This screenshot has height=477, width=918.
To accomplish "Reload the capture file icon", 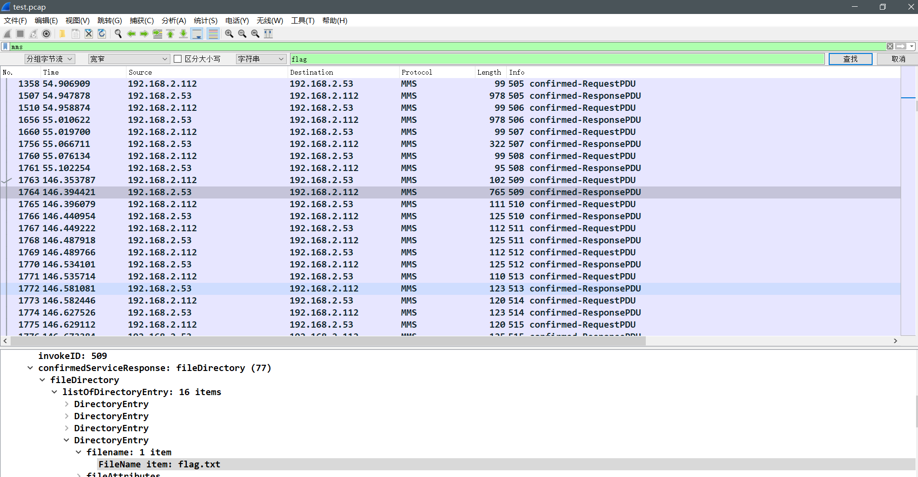I will pos(102,34).
